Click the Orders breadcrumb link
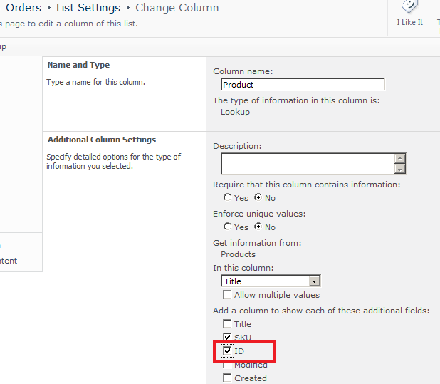Image resolution: width=440 pixels, height=384 pixels. coord(23,8)
